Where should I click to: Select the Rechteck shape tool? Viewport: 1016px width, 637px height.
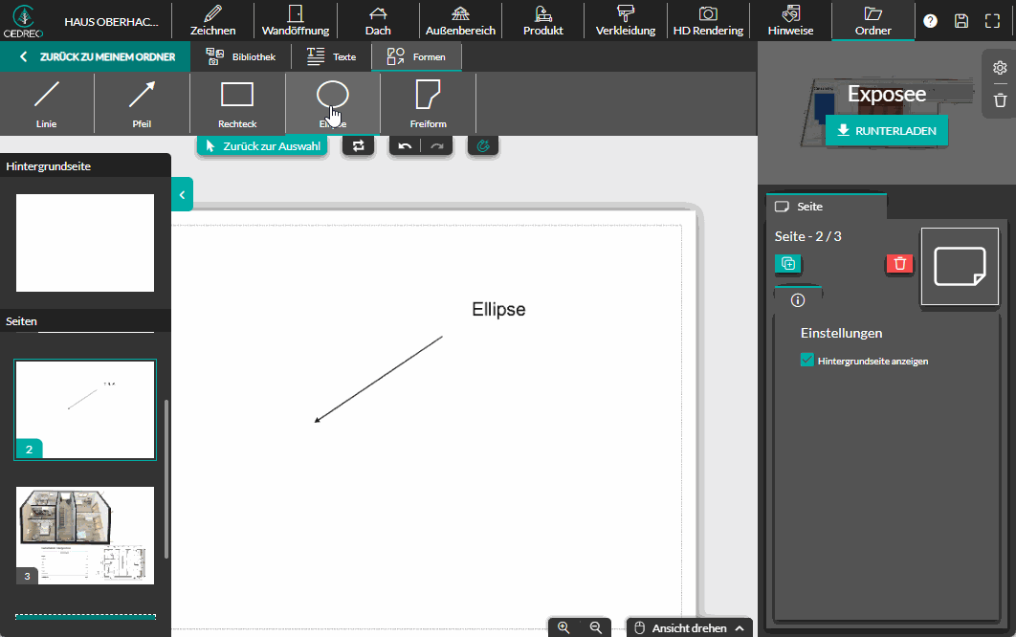coord(235,103)
